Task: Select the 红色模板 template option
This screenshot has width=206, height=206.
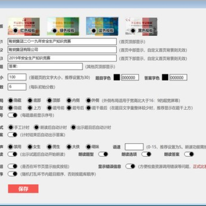Action: pos(16,30)
